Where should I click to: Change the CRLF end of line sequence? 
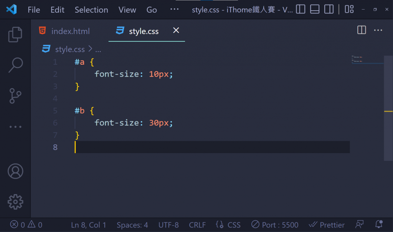point(197,225)
